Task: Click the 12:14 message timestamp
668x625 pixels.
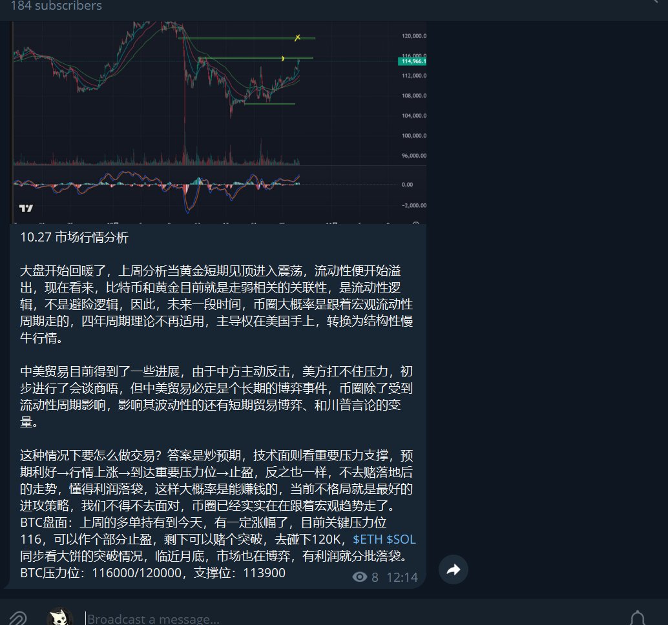Action: (x=402, y=577)
